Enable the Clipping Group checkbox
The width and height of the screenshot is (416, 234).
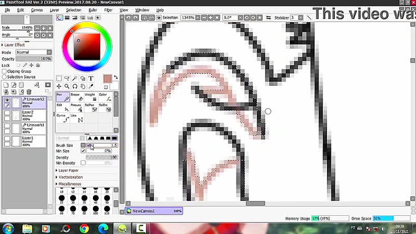coord(5,71)
